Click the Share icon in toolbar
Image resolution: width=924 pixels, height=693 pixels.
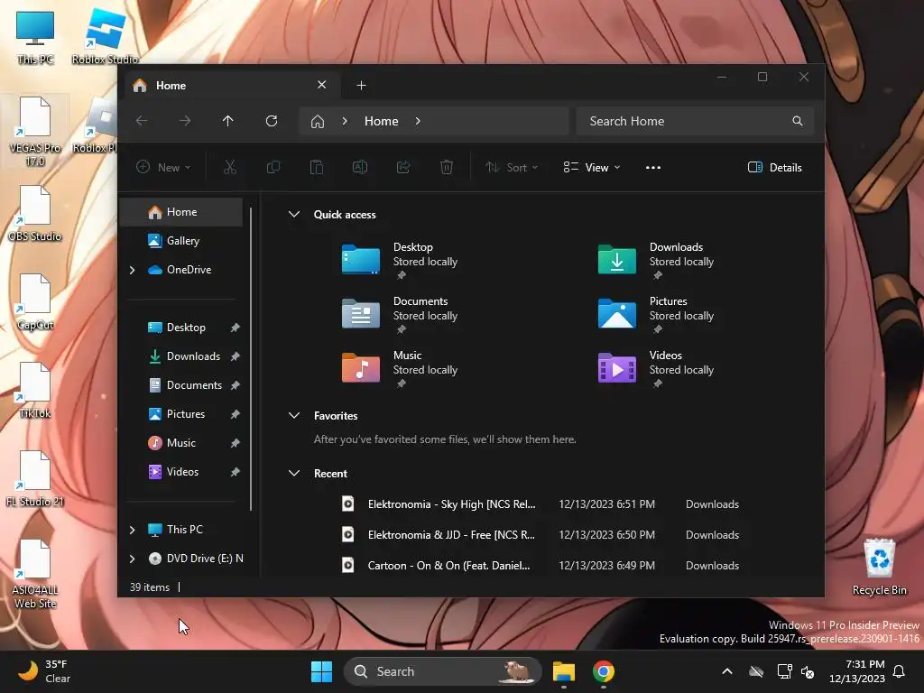pyautogui.click(x=403, y=167)
